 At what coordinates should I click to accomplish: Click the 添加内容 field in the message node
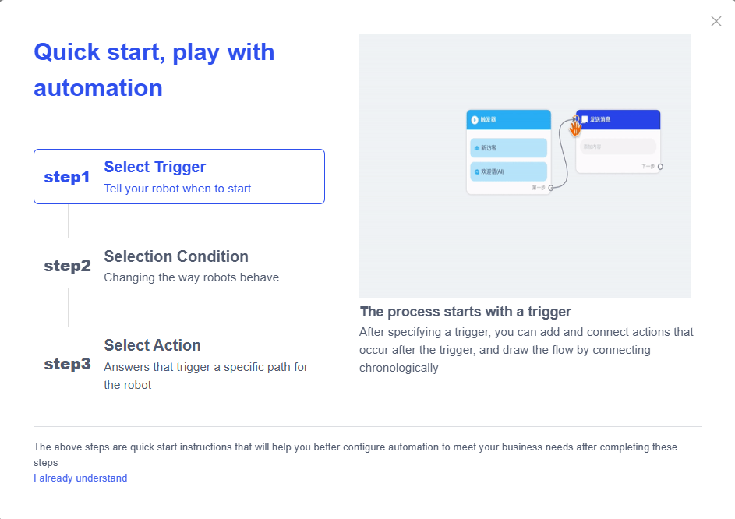[x=617, y=147]
